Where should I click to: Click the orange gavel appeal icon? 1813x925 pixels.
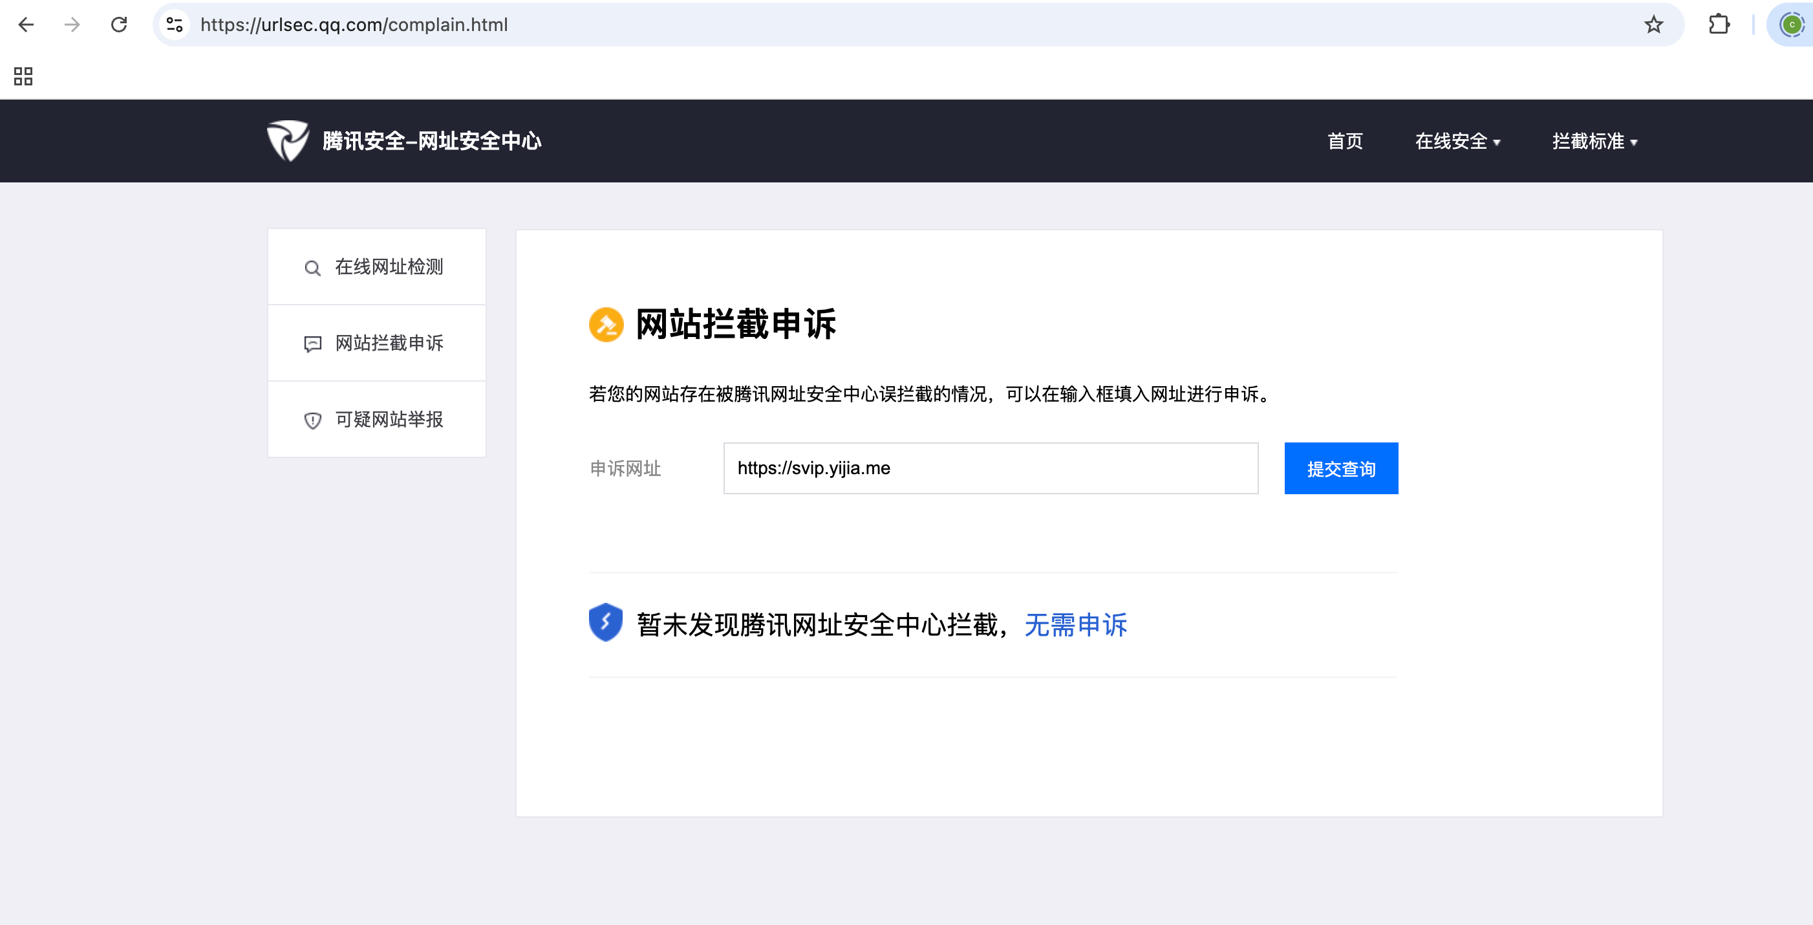point(606,325)
